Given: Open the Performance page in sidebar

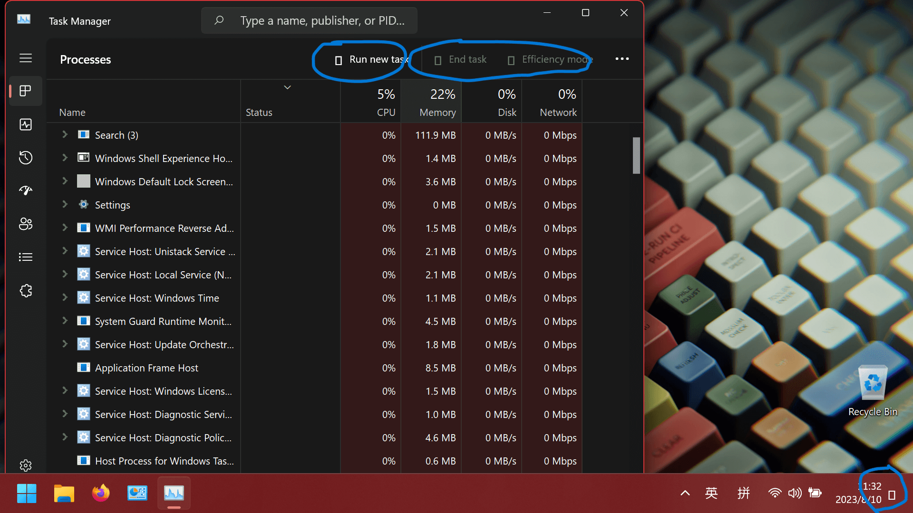Looking at the screenshot, I should point(26,124).
